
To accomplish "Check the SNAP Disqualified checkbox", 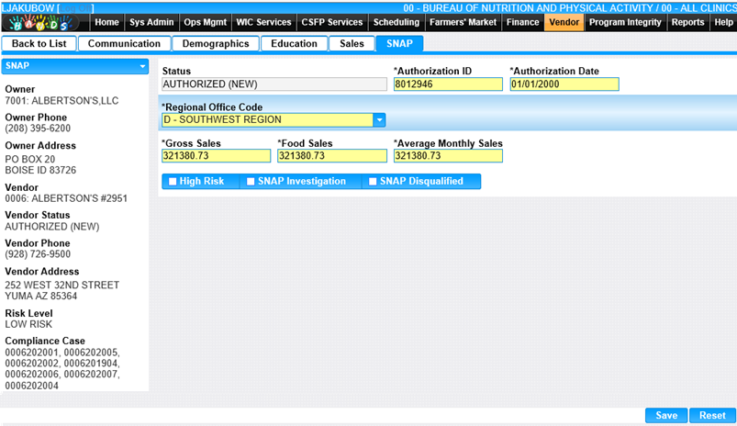I will click(x=373, y=182).
